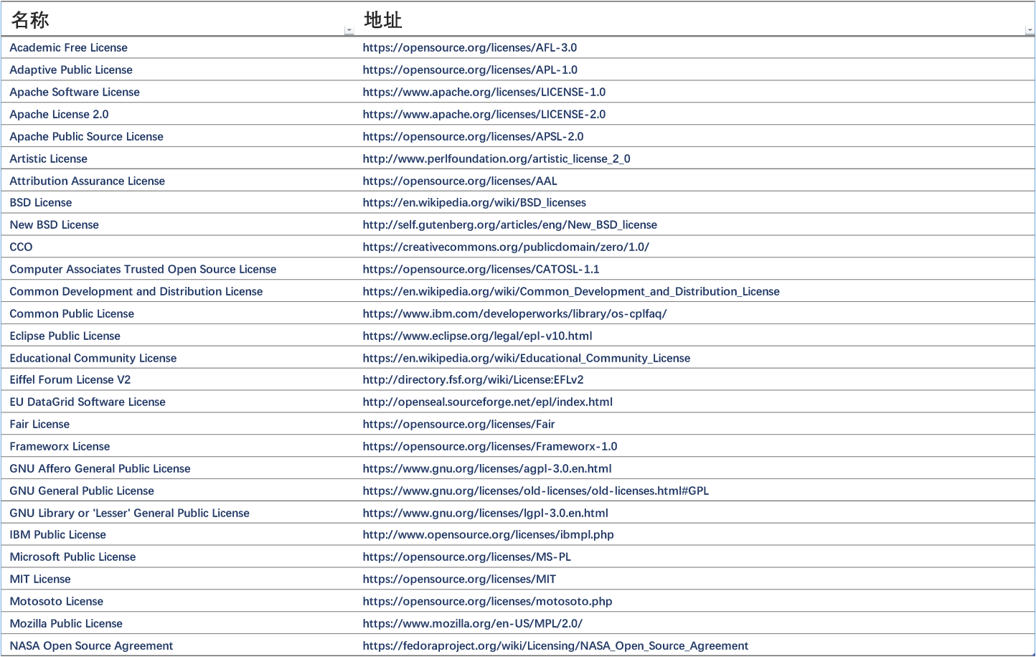The height and width of the screenshot is (657, 1036).
Task: Open the APSL-2.0 license link
Action: coord(474,136)
